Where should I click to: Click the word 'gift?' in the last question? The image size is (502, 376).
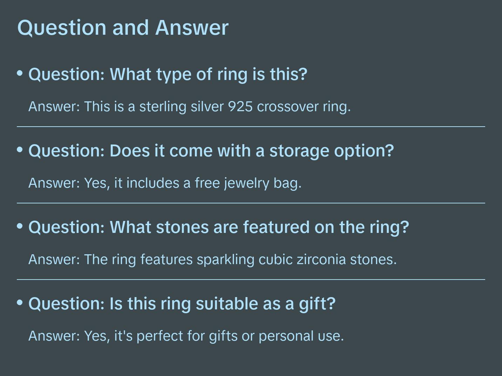click(x=317, y=303)
